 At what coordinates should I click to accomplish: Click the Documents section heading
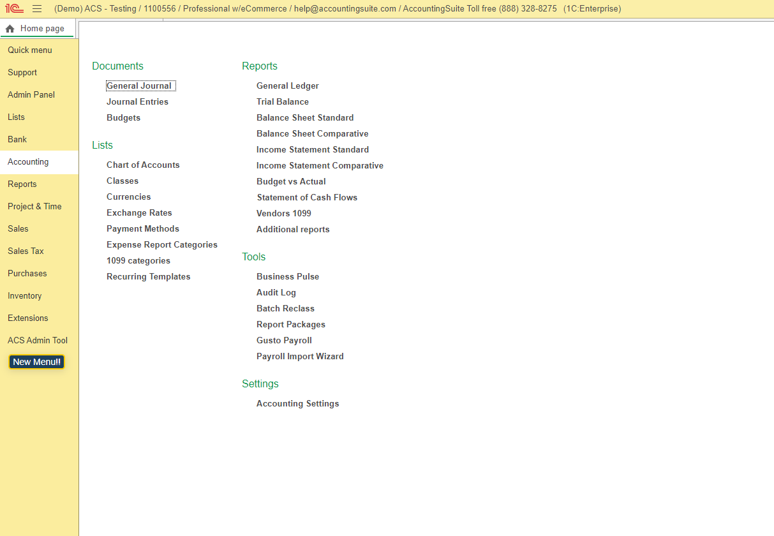point(117,66)
